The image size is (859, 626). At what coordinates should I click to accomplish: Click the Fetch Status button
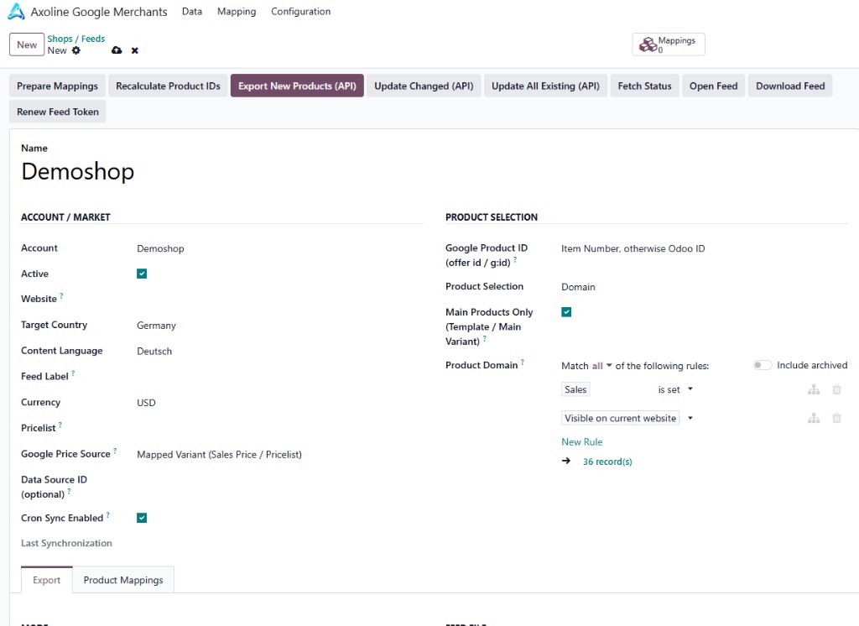(645, 86)
